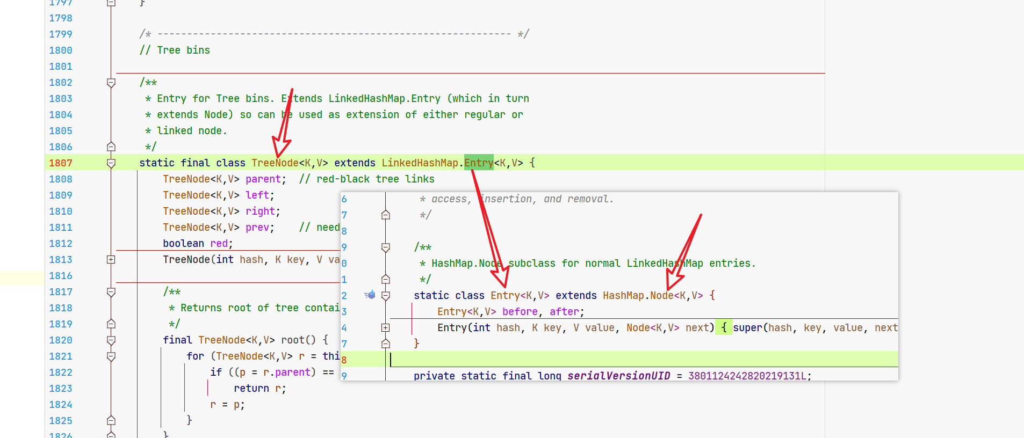Click the 'extends' keyword on line 1807
Viewport: 1024px width, 438px height.
(355, 163)
